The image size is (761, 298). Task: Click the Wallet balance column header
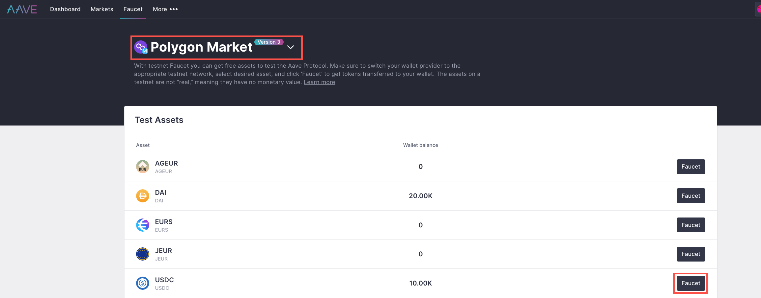421,145
